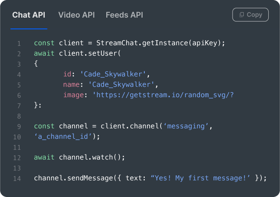Click the copy icon in Copy button
This screenshot has width=280, height=197.
(x=242, y=15)
